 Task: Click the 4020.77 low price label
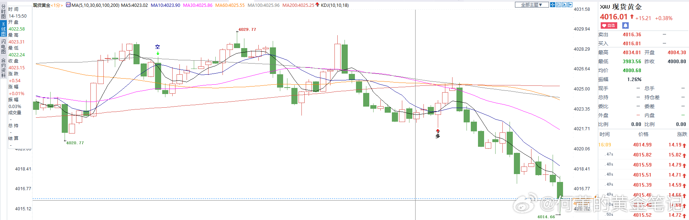75,143
